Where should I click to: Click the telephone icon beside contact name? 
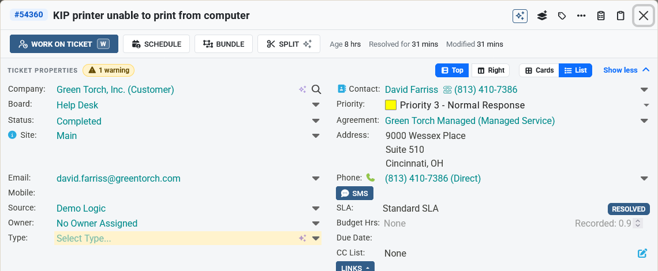click(447, 89)
